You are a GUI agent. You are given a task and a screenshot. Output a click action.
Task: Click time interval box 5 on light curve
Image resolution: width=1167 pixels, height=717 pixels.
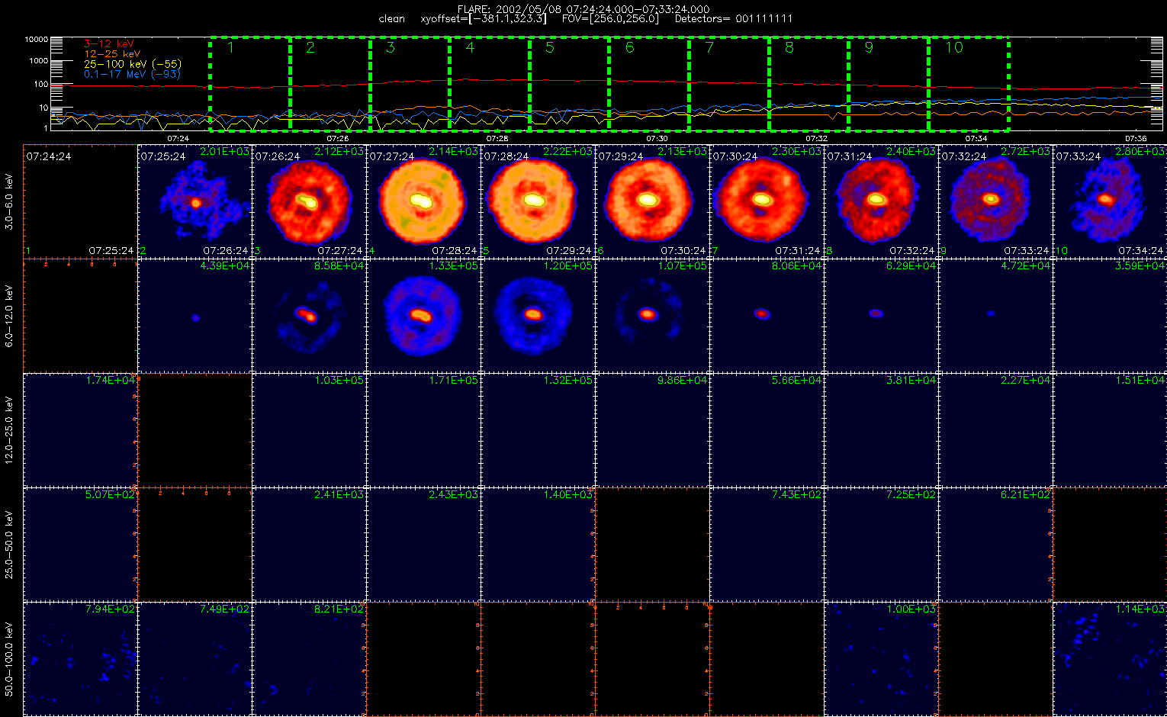tap(569, 84)
